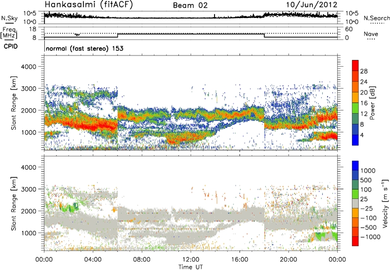This screenshot has width=390, height=270.
Task: Click the -1000 value on velocity colorbar
Action: [x=370, y=237]
